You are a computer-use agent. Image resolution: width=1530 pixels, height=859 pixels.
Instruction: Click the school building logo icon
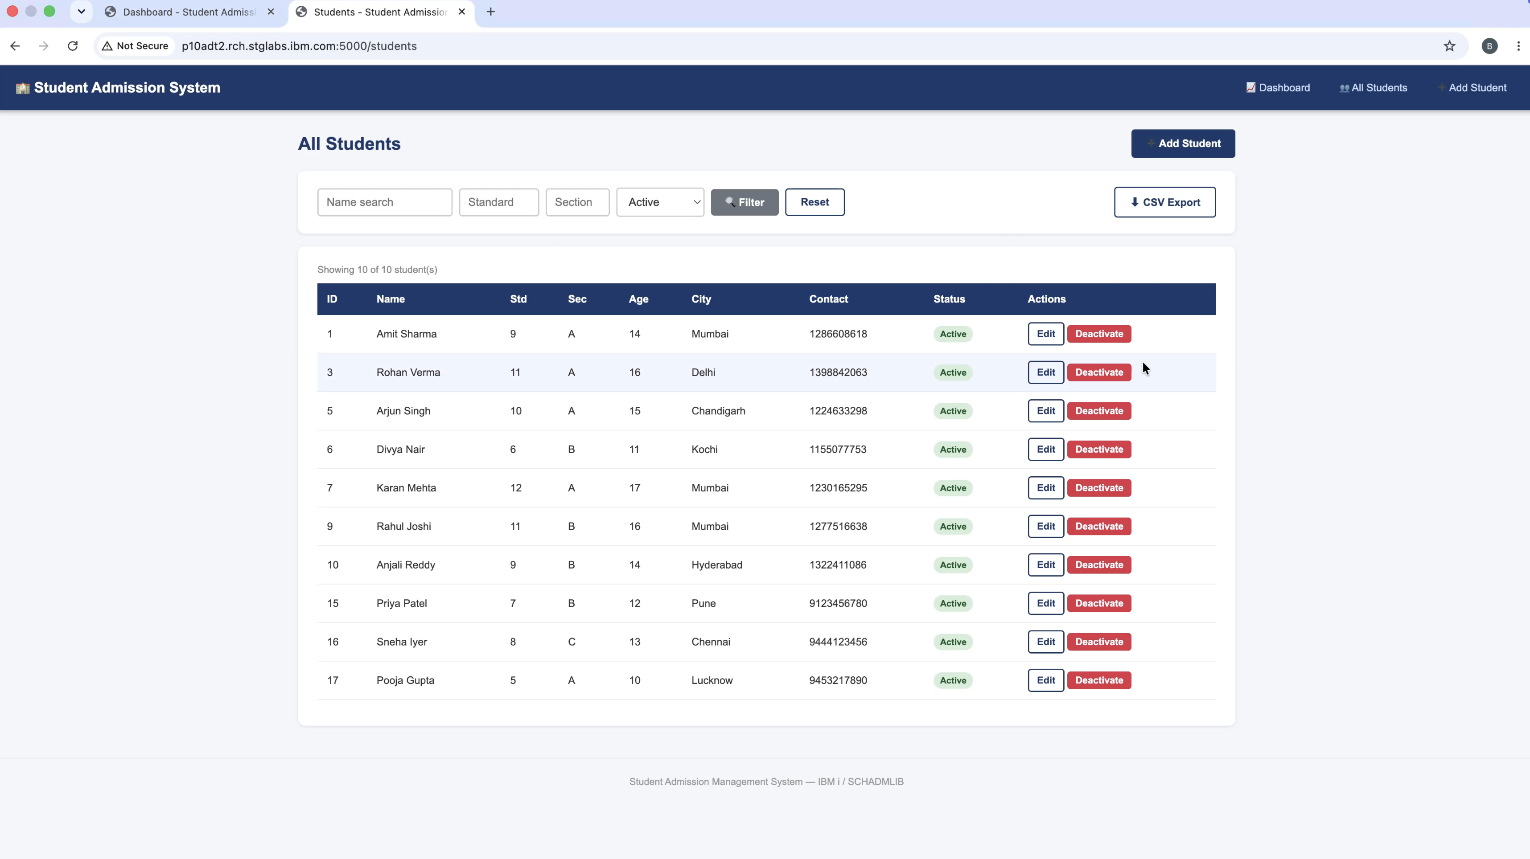click(x=23, y=88)
